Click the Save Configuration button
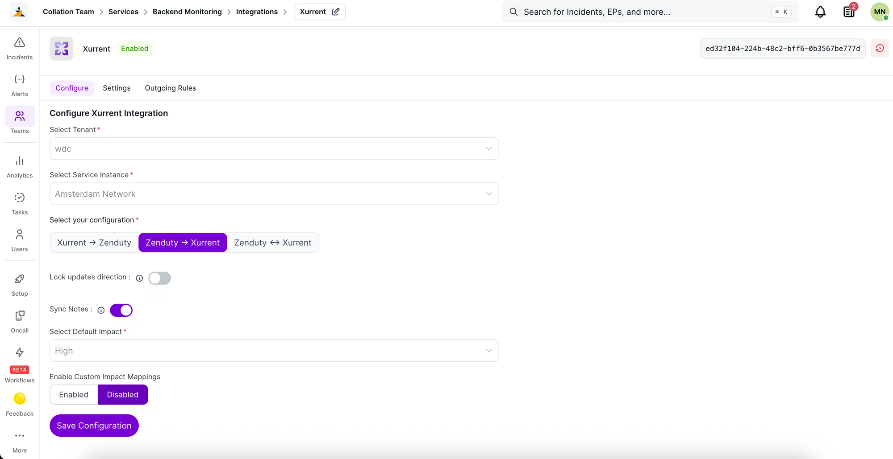 click(94, 426)
